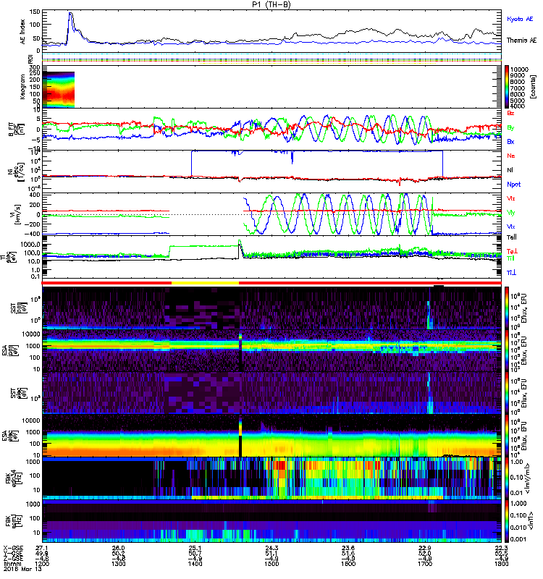
Task: Click the X-GSE value "24.3"
Action: 271,548
